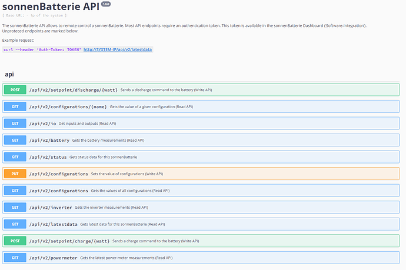Click the GET badge for /api/v2/battery
The width and height of the screenshot is (406, 270).
click(x=15, y=141)
